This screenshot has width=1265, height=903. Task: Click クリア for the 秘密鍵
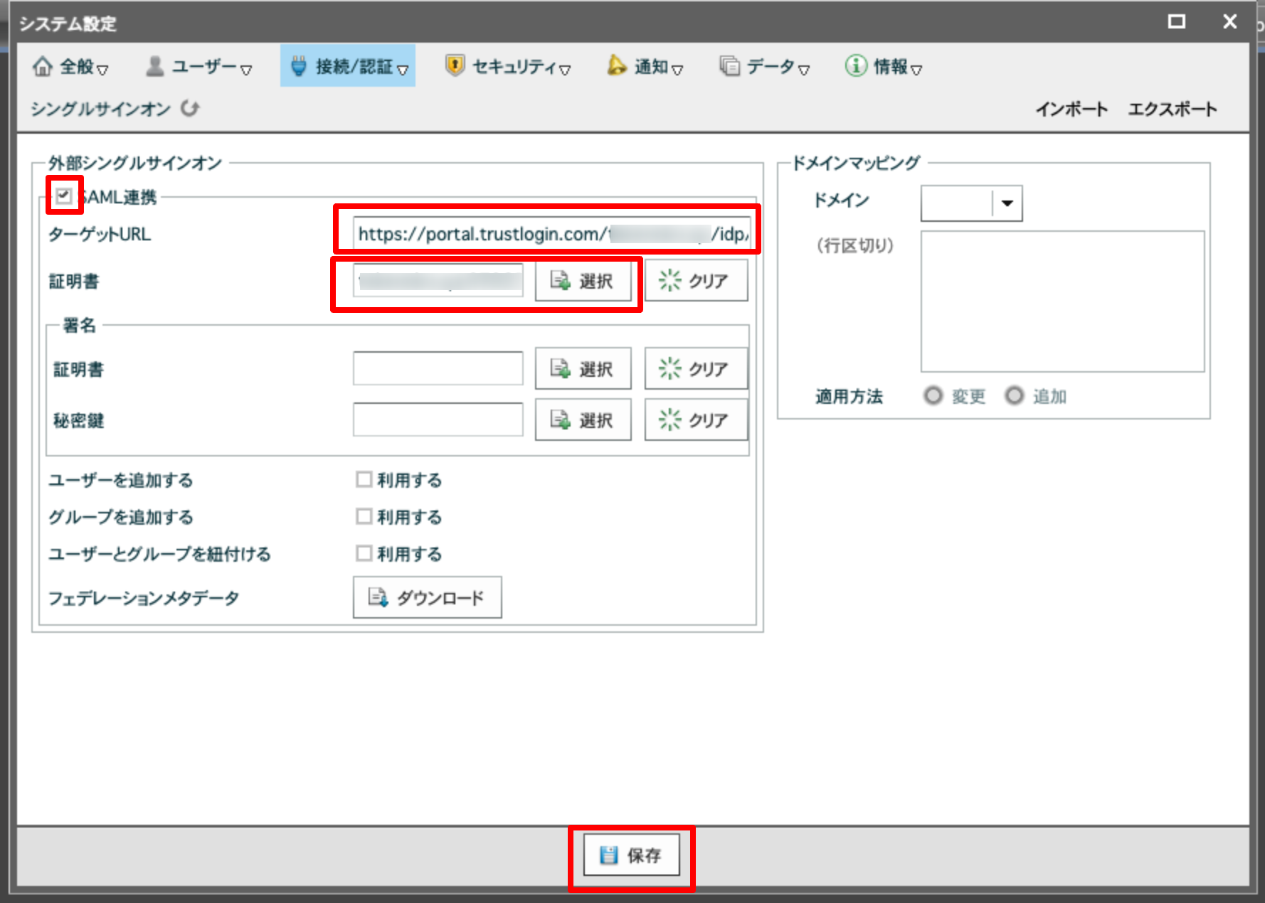[697, 420]
